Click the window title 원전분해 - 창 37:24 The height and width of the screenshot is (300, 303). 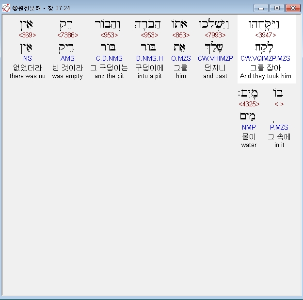pyautogui.click(x=41, y=8)
